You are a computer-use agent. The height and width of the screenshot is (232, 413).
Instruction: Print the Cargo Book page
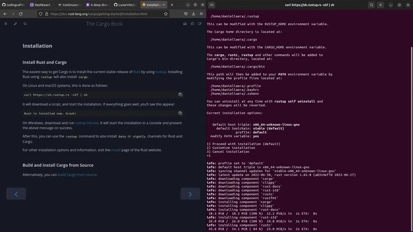185,24
